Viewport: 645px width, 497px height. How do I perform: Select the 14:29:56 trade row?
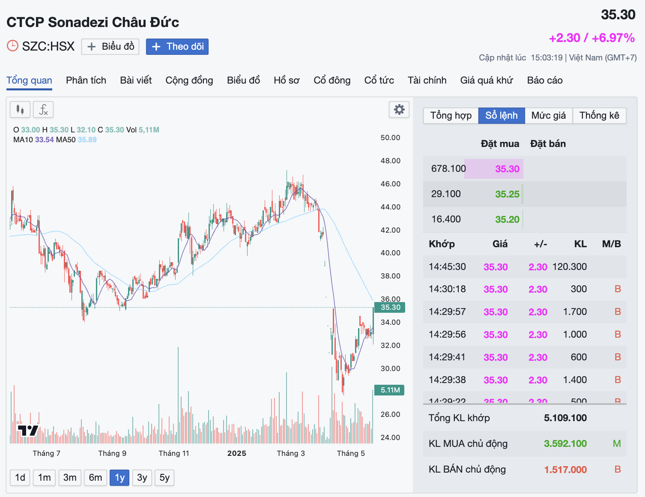pos(525,335)
